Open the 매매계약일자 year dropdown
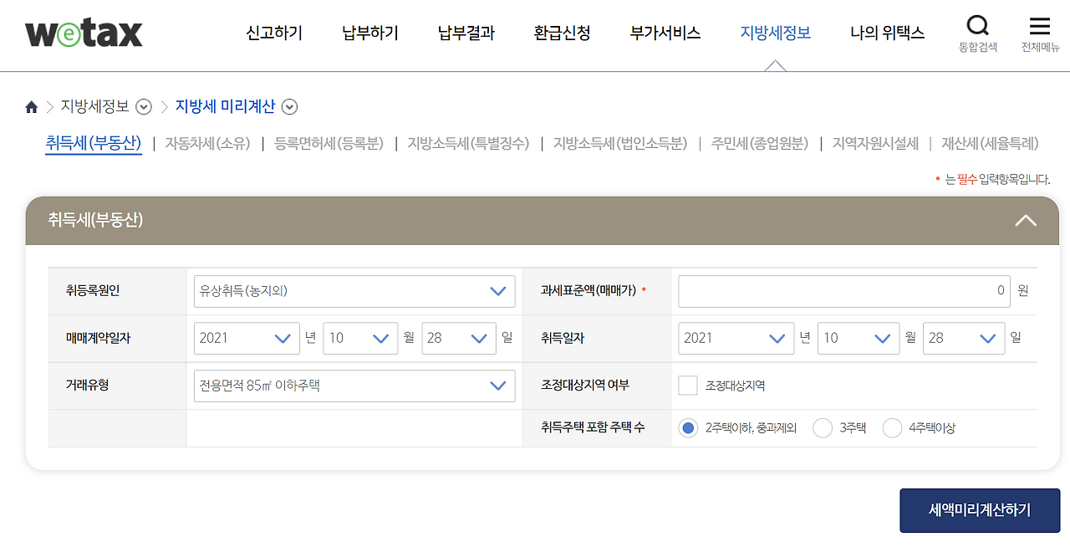Viewport: 1070px width, 552px height. click(247, 338)
